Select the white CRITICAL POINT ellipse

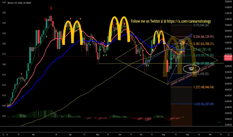point(191,69)
